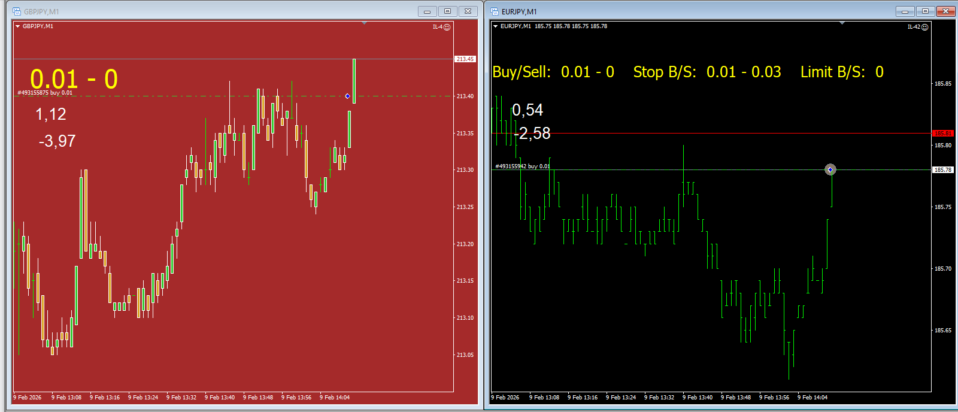Click the -3,97 value on GBPJPY chart
This screenshot has width=958, height=412.
pyautogui.click(x=57, y=141)
